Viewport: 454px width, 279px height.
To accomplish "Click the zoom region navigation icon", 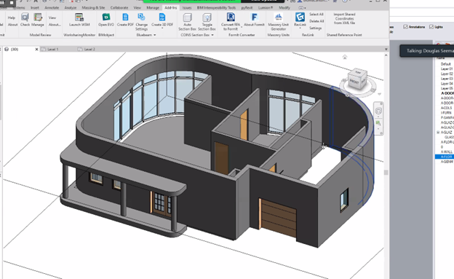I will (378, 123).
